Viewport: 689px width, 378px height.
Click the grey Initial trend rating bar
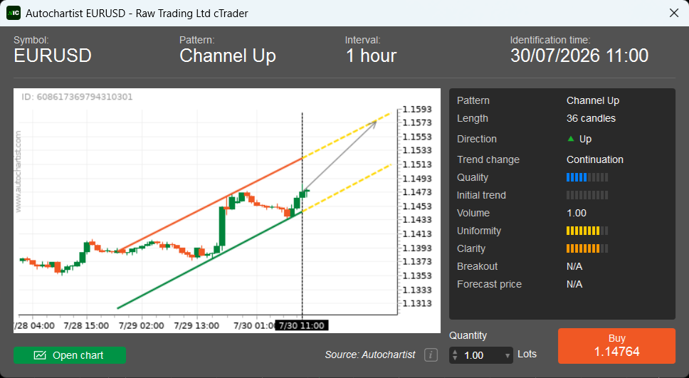click(587, 195)
